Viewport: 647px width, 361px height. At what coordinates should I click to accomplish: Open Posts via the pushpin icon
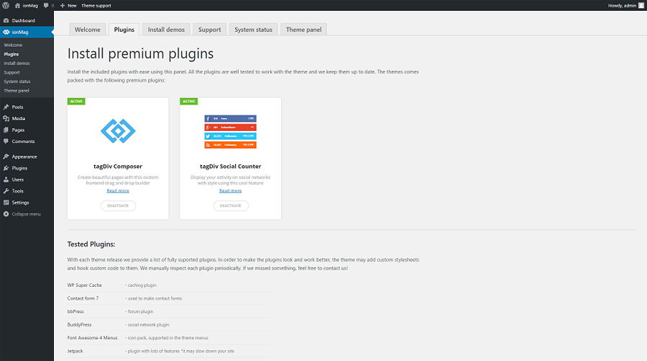coord(6,107)
